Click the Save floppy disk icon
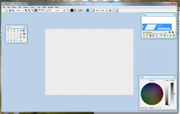 10,10
